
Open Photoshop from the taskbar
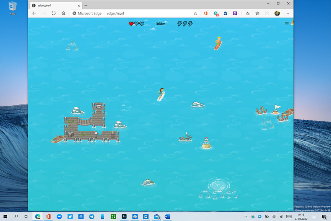pos(124,217)
